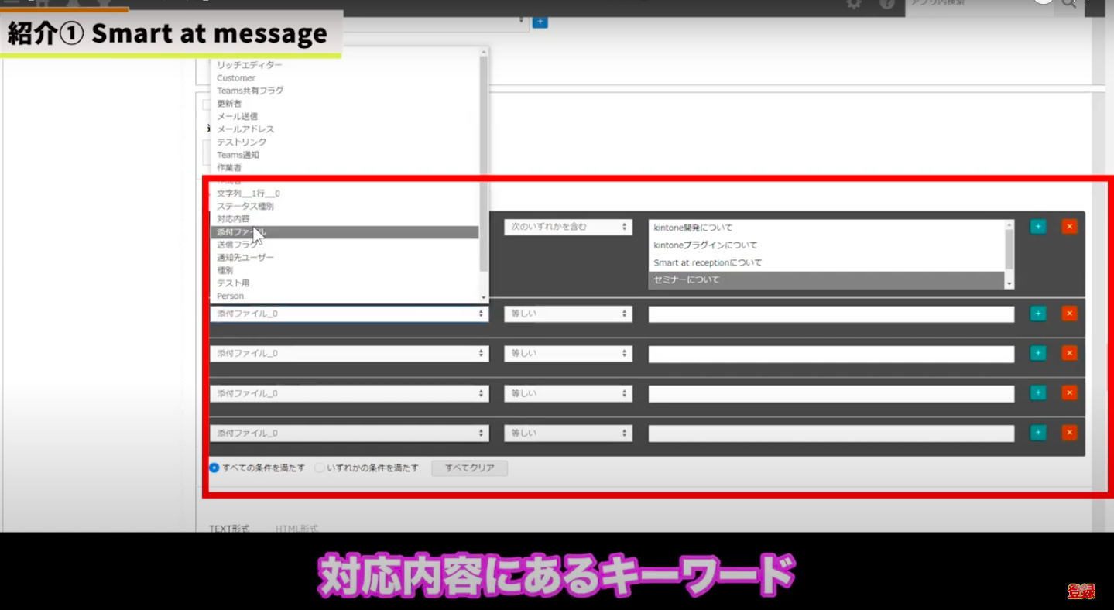Viewport: 1114px width, 610px height.
Task: Open the help question mark icon
Action: [x=885, y=5]
